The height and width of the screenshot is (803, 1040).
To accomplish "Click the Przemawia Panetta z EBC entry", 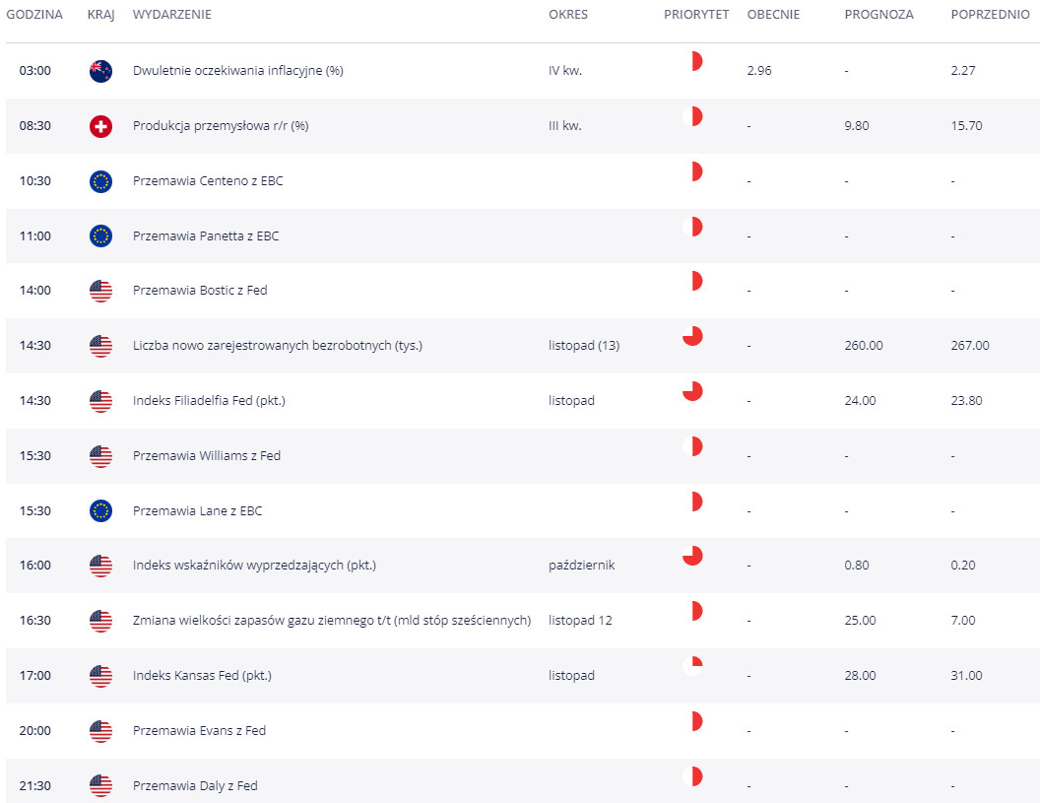I will coord(206,236).
